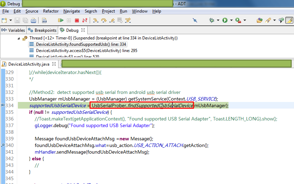Open the Debug launch dropdown arrow

pos(218,20)
